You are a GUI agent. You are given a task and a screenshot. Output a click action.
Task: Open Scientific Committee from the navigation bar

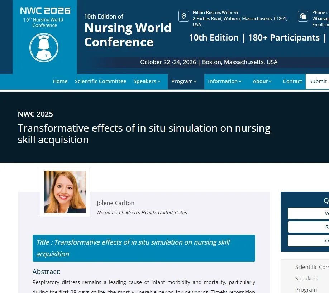[100, 81]
